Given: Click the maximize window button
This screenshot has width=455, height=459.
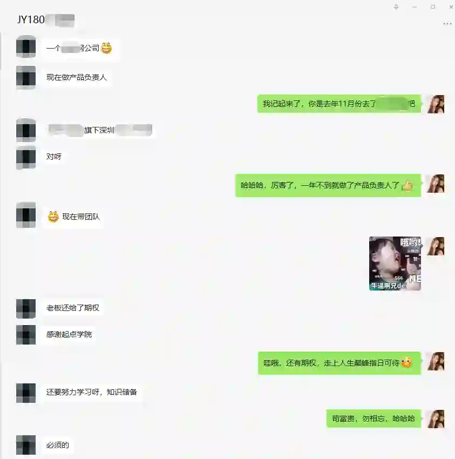Looking at the screenshot, I should (x=433, y=6).
